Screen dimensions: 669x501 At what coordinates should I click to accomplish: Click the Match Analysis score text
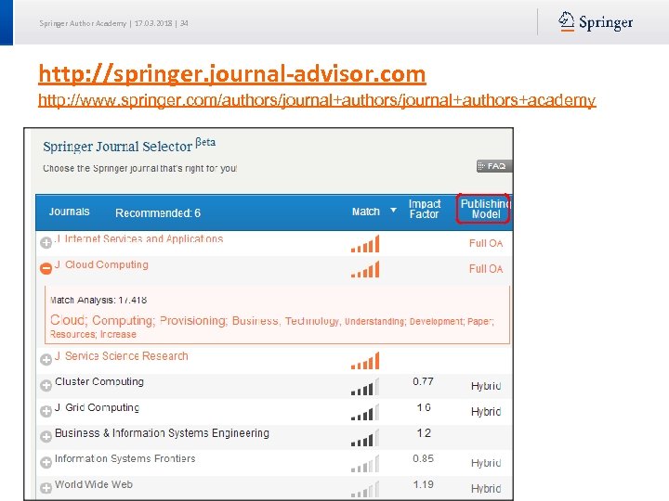[x=98, y=300]
